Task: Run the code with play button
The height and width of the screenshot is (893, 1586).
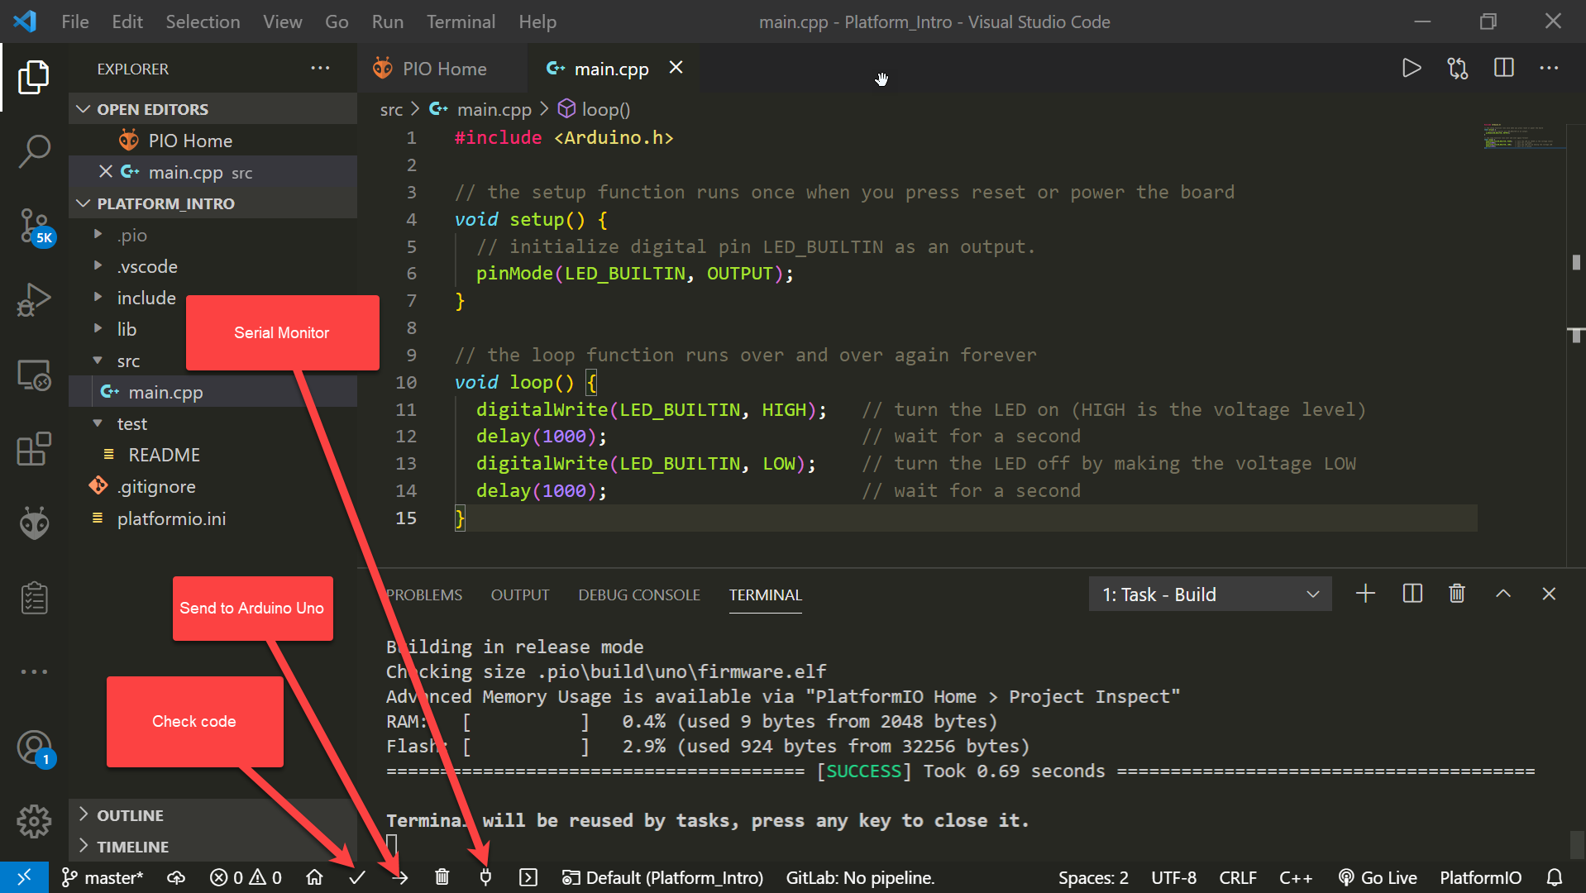Action: pos(1412,68)
